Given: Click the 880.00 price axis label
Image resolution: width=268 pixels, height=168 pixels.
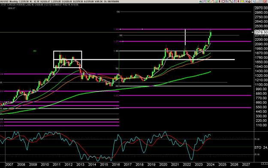Looking at the screenshot, I should click(x=261, y=94).
